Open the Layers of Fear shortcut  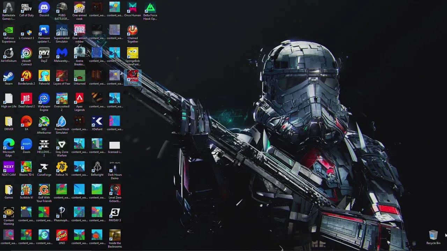point(62,78)
